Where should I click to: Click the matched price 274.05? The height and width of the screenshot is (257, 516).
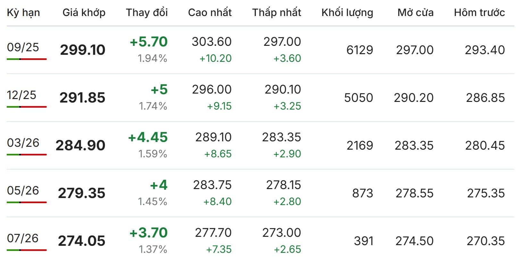tap(82, 241)
